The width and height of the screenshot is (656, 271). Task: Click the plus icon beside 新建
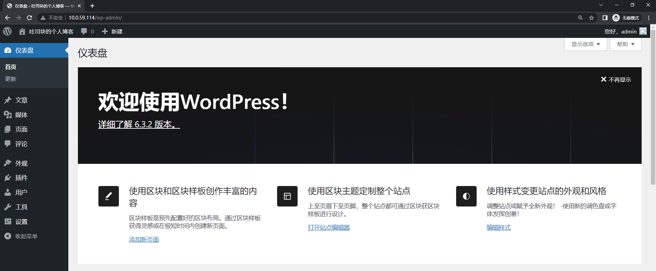click(x=105, y=31)
